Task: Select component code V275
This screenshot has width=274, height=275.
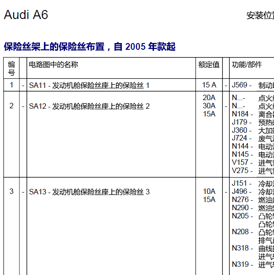Action: click(x=240, y=170)
